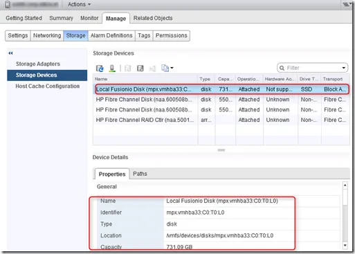355x254 pixels.
Task: Switch to the Summary tab
Action: [61, 18]
